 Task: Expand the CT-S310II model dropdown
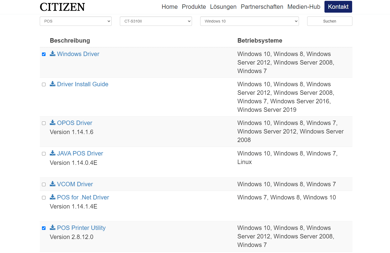pos(156,21)
